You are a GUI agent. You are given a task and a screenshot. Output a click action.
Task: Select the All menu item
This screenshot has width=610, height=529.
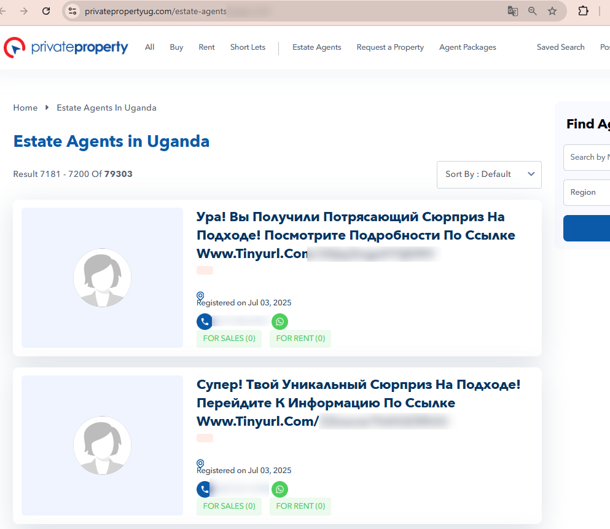pyautogui.click(x=149, y=47)
